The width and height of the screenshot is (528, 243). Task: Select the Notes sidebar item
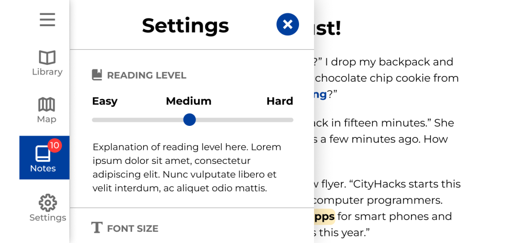[44, 158]
